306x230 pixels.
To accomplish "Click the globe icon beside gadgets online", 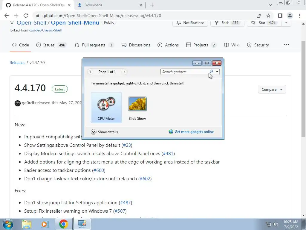I will [171, 132].
